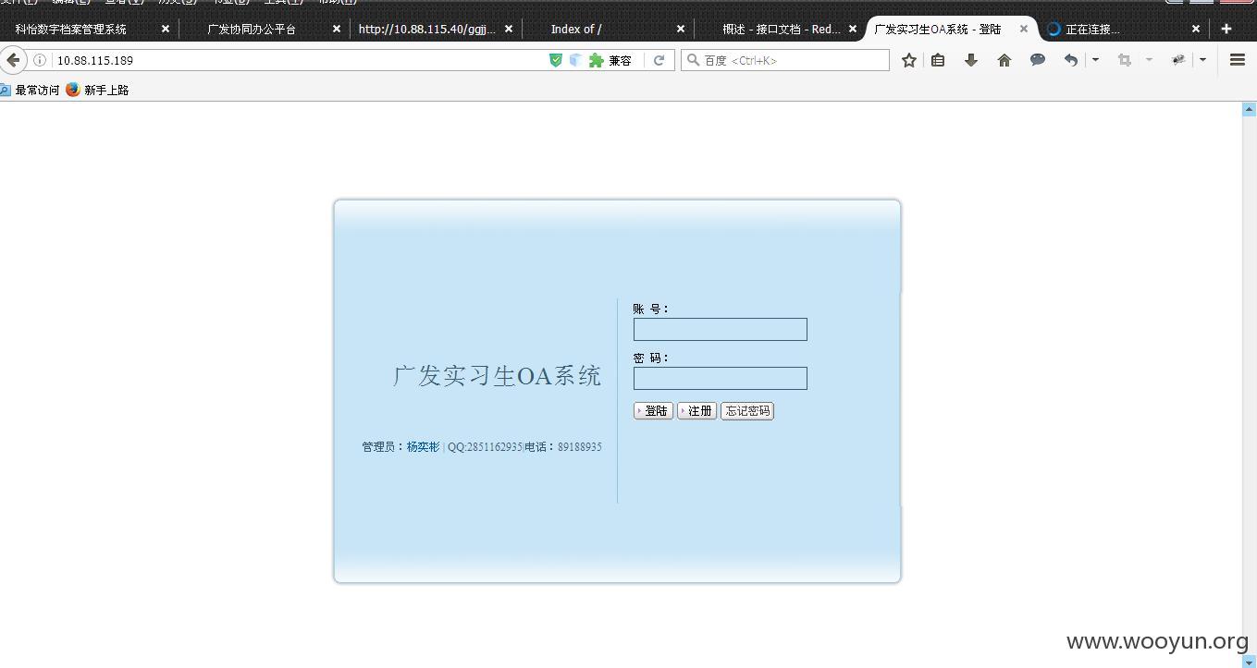Click the crop screenshot toolbar icon
Screen dimensions: 1257x668
(1125, 60)
